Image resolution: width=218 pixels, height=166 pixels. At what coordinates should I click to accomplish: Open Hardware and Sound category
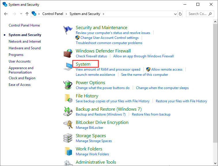coord(24,48)
